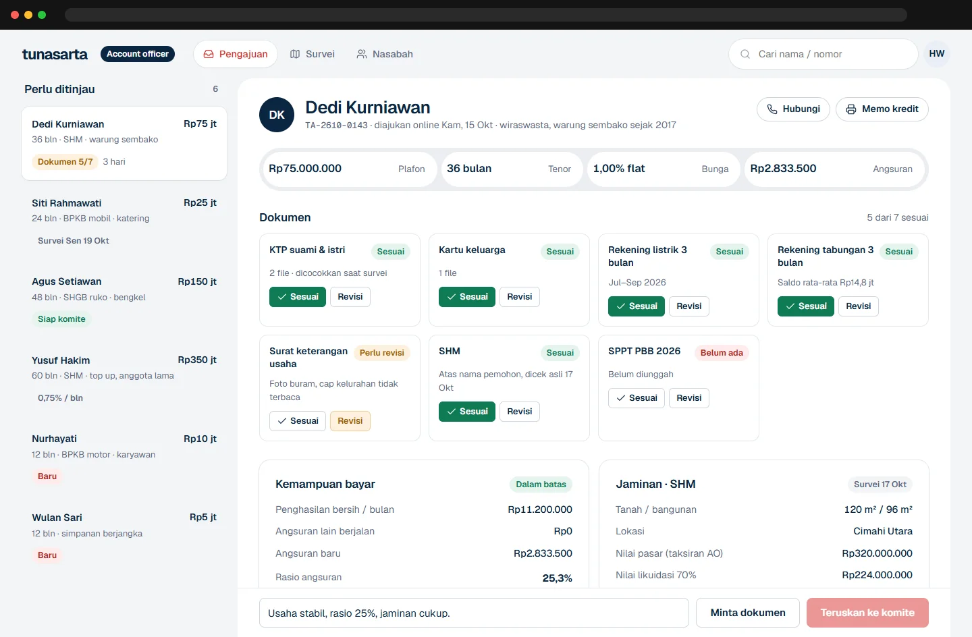
Task: Click the Dalam batas badge
Action: click(541, 484)
